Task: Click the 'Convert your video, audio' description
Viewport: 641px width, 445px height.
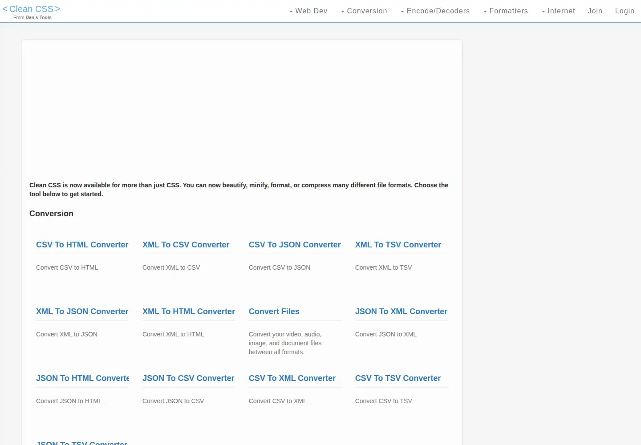Action: 285,343
